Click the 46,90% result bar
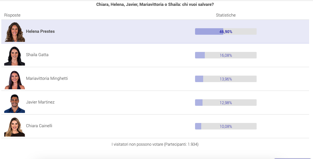Image resolution: width=313 pixels, height=159 pixels. 226,31
